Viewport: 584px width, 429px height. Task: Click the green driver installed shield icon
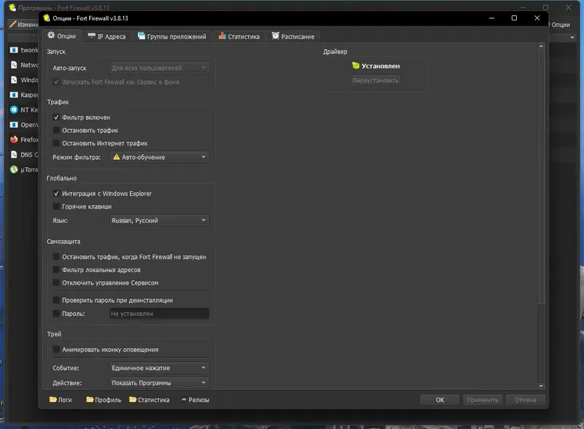coord(356,66)
